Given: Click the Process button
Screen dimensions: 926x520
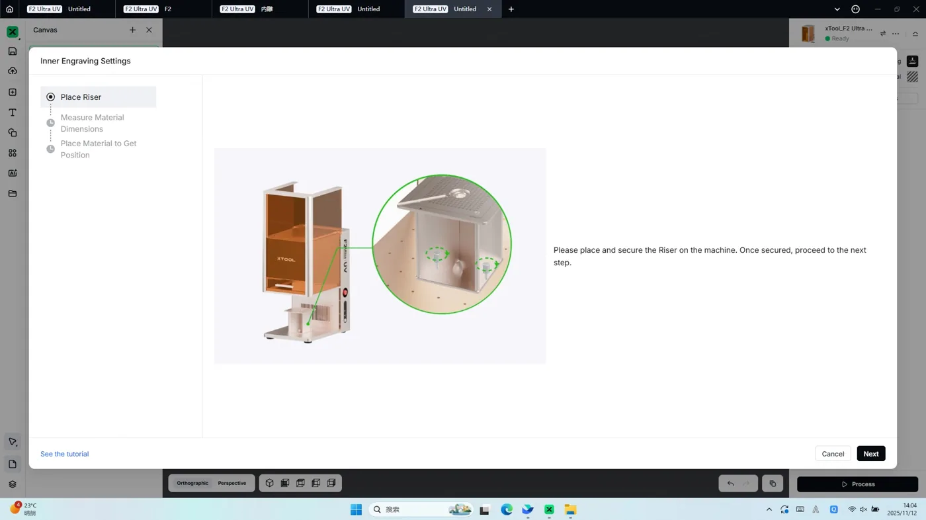Looking at the screenshot, I should pyautogui.click(x=857, y=484).
